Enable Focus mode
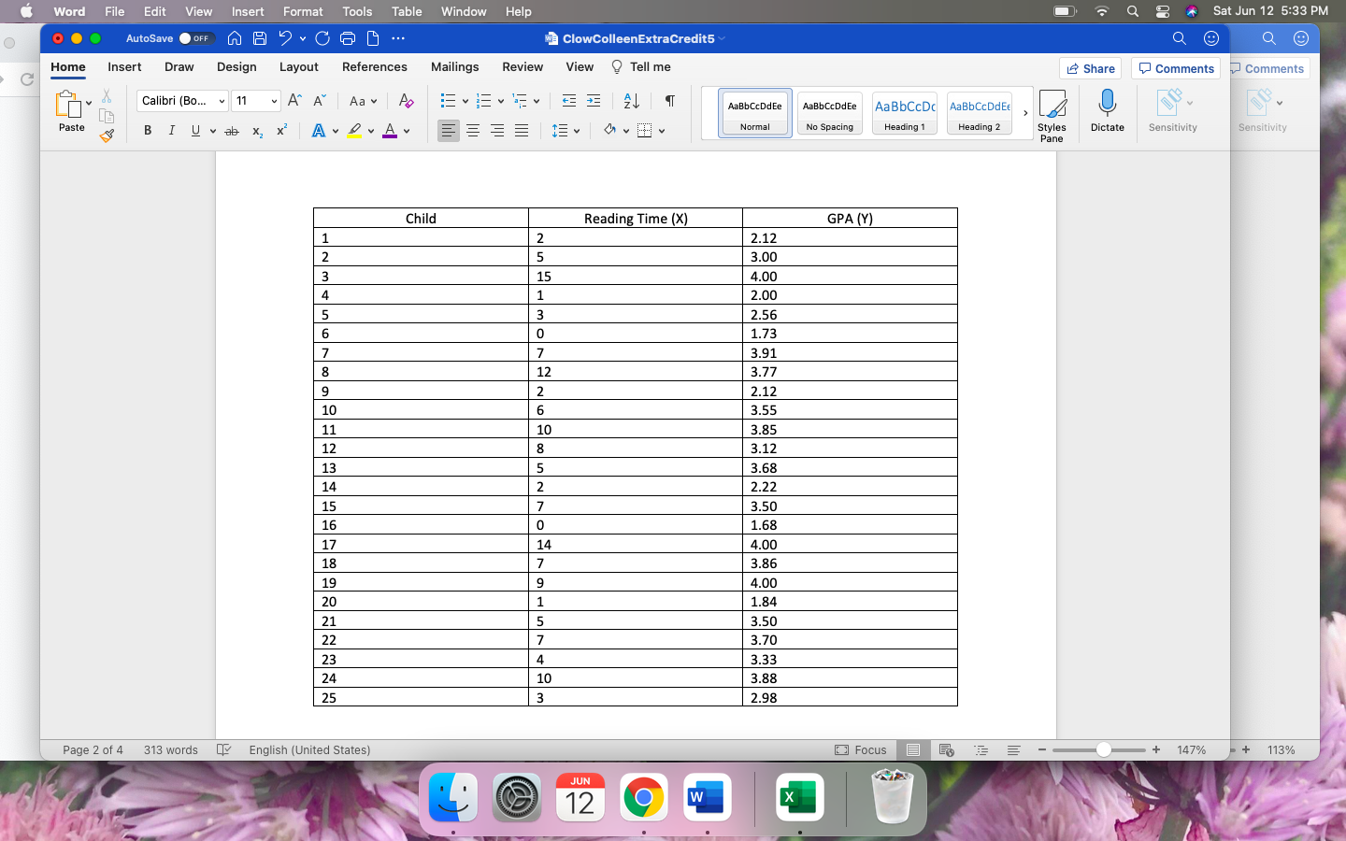1346x841 pixels. [860, 749]
